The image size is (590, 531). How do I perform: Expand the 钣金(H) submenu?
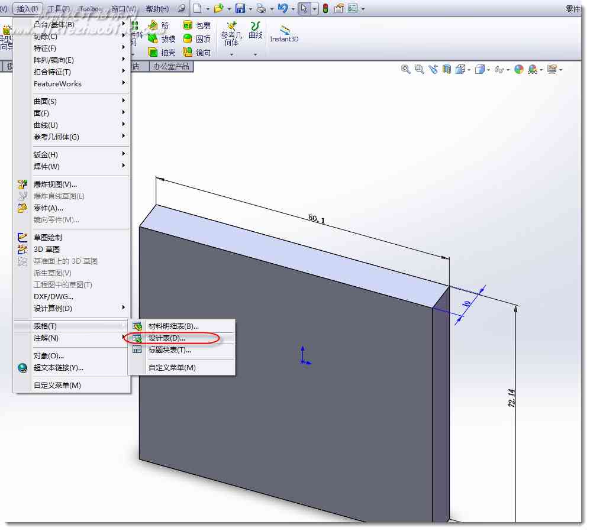[72, 154]
